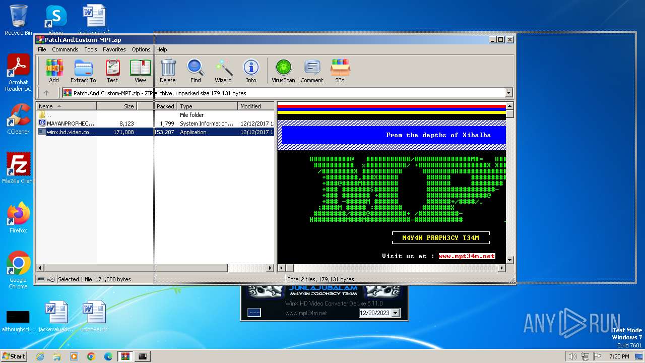Open Acrobat Reader DC shortcut
The image size is (645, 363).
pyautogui.click(x=18, y=73)
